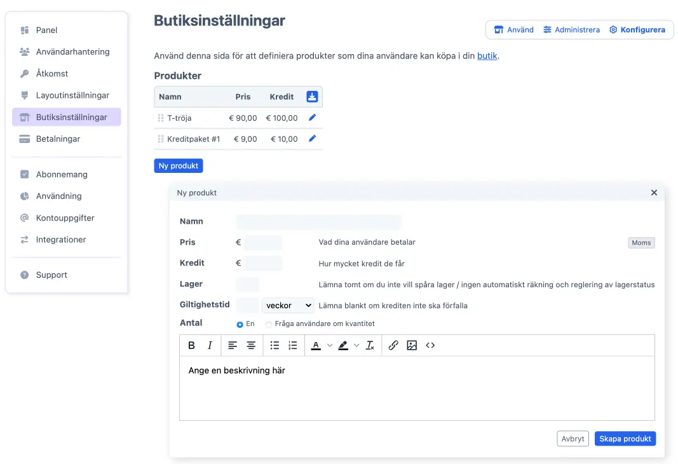The width and height of the screenshot is (678, 464).
Task: Click the Namn input field
Action: 319,221
